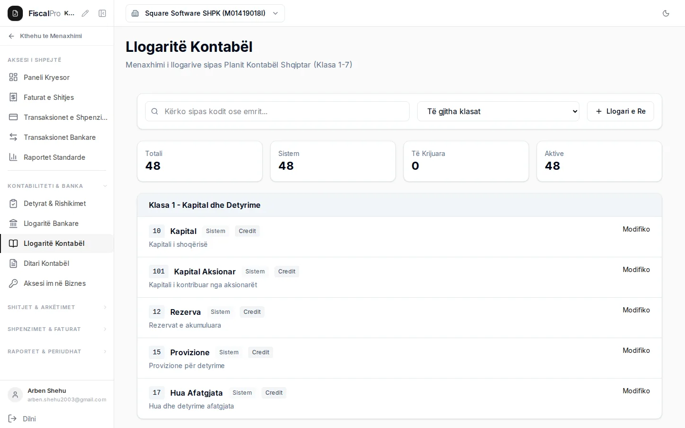Image resolution: width=685 pixels, height=428 pixels.
Task: Collapse KONTABILITETI & BANKA section
Action: [x=57, y=186]
